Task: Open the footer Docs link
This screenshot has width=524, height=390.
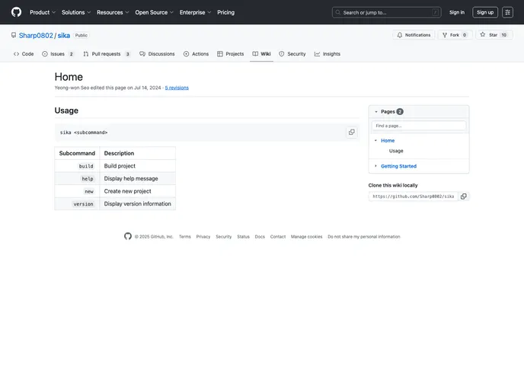Action: pos(260,237)
